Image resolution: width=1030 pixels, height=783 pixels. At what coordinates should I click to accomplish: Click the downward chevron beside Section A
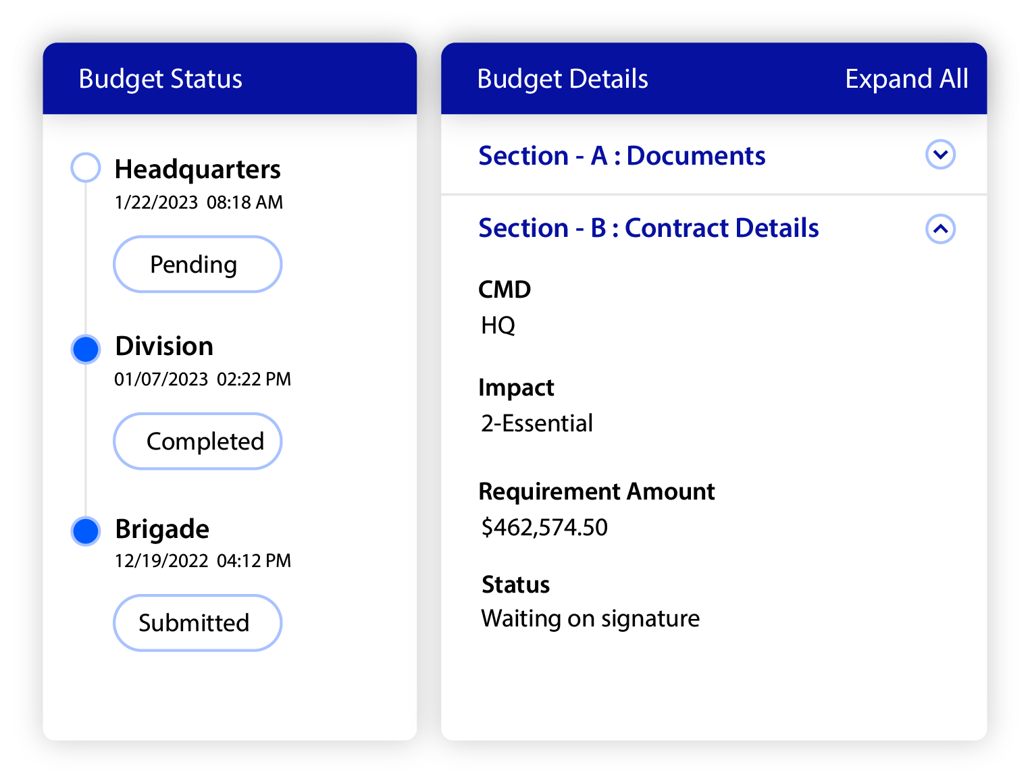point(939,155)
